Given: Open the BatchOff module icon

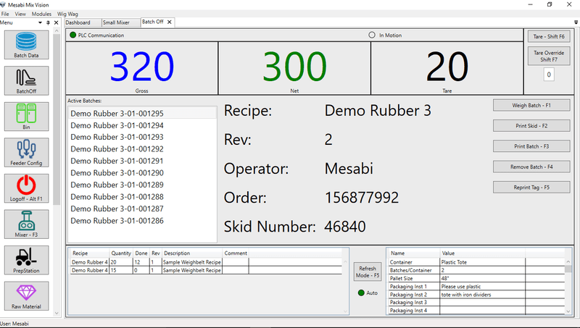Looking at the screenshot, I should tap(26, 80).
